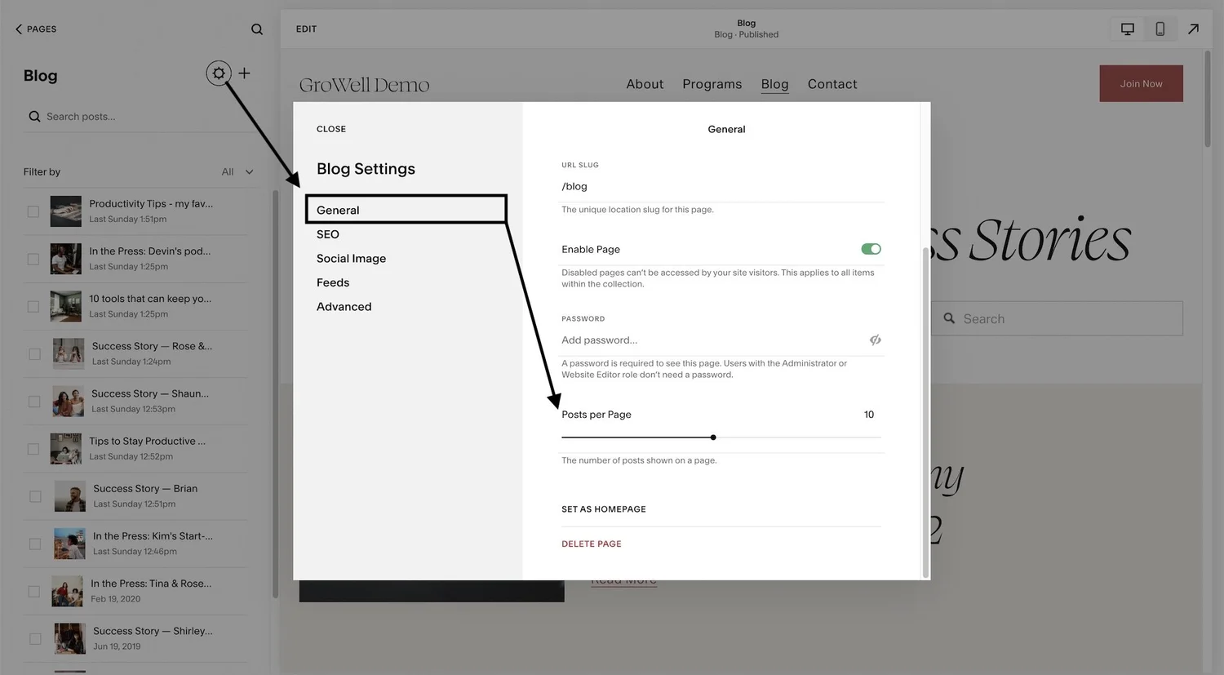The height and width of the screenshot is (675, 1224).
Task: Click the Delete Page link
Action: [x=591, y=544]
